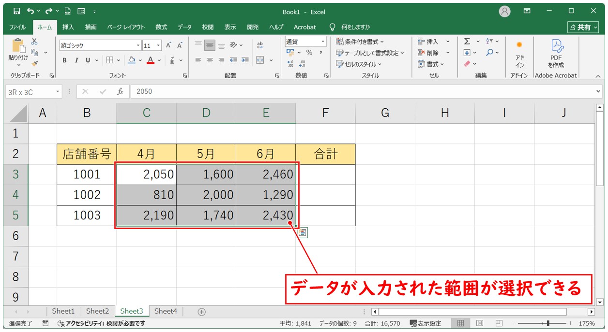Expand the number format 通貨 dropdown
Viewport: 608px width, 332px height.
323,42
